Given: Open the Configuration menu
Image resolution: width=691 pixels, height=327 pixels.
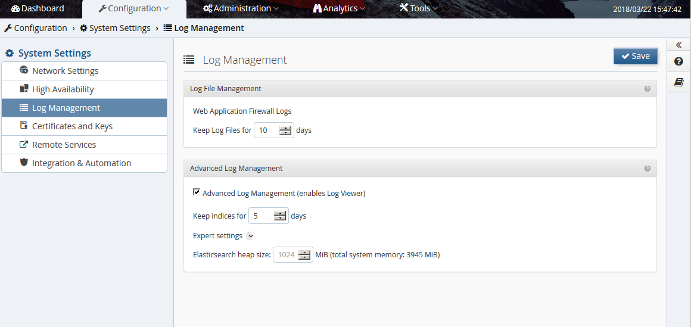Looking at the screenshot, I should click(x=134, y=8).
